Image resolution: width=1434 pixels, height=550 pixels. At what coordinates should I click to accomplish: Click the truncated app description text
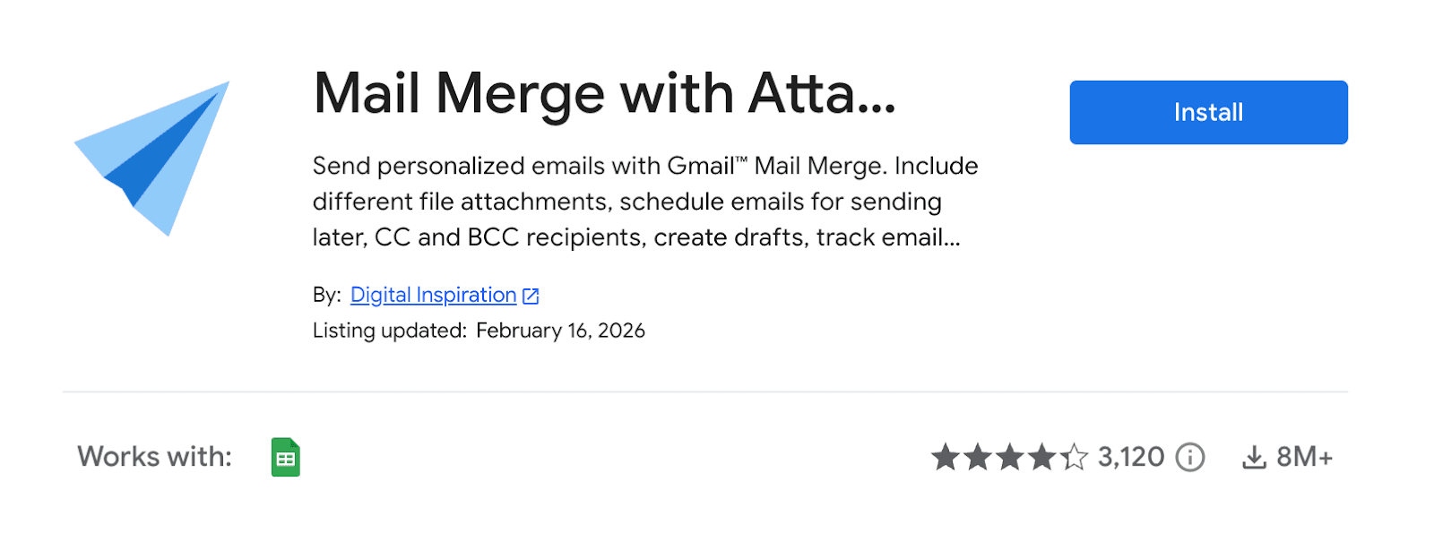[644, 202]
